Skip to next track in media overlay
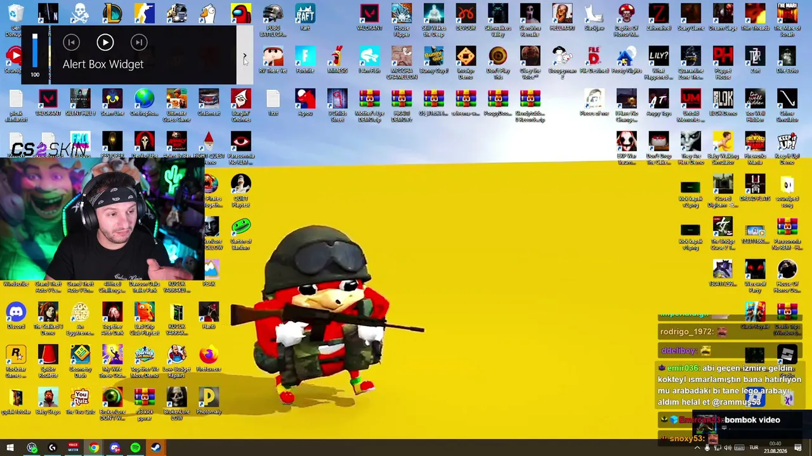The height and width of the screenshot is (456, 812). (x=139, y=42)
